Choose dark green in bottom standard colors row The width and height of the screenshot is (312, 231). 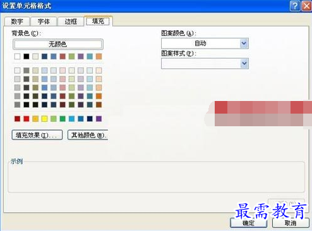coord(63,119)
